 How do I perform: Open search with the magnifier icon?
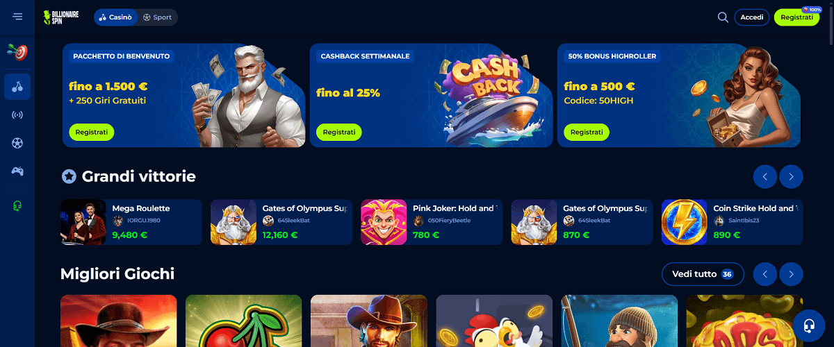pos(723,17)
